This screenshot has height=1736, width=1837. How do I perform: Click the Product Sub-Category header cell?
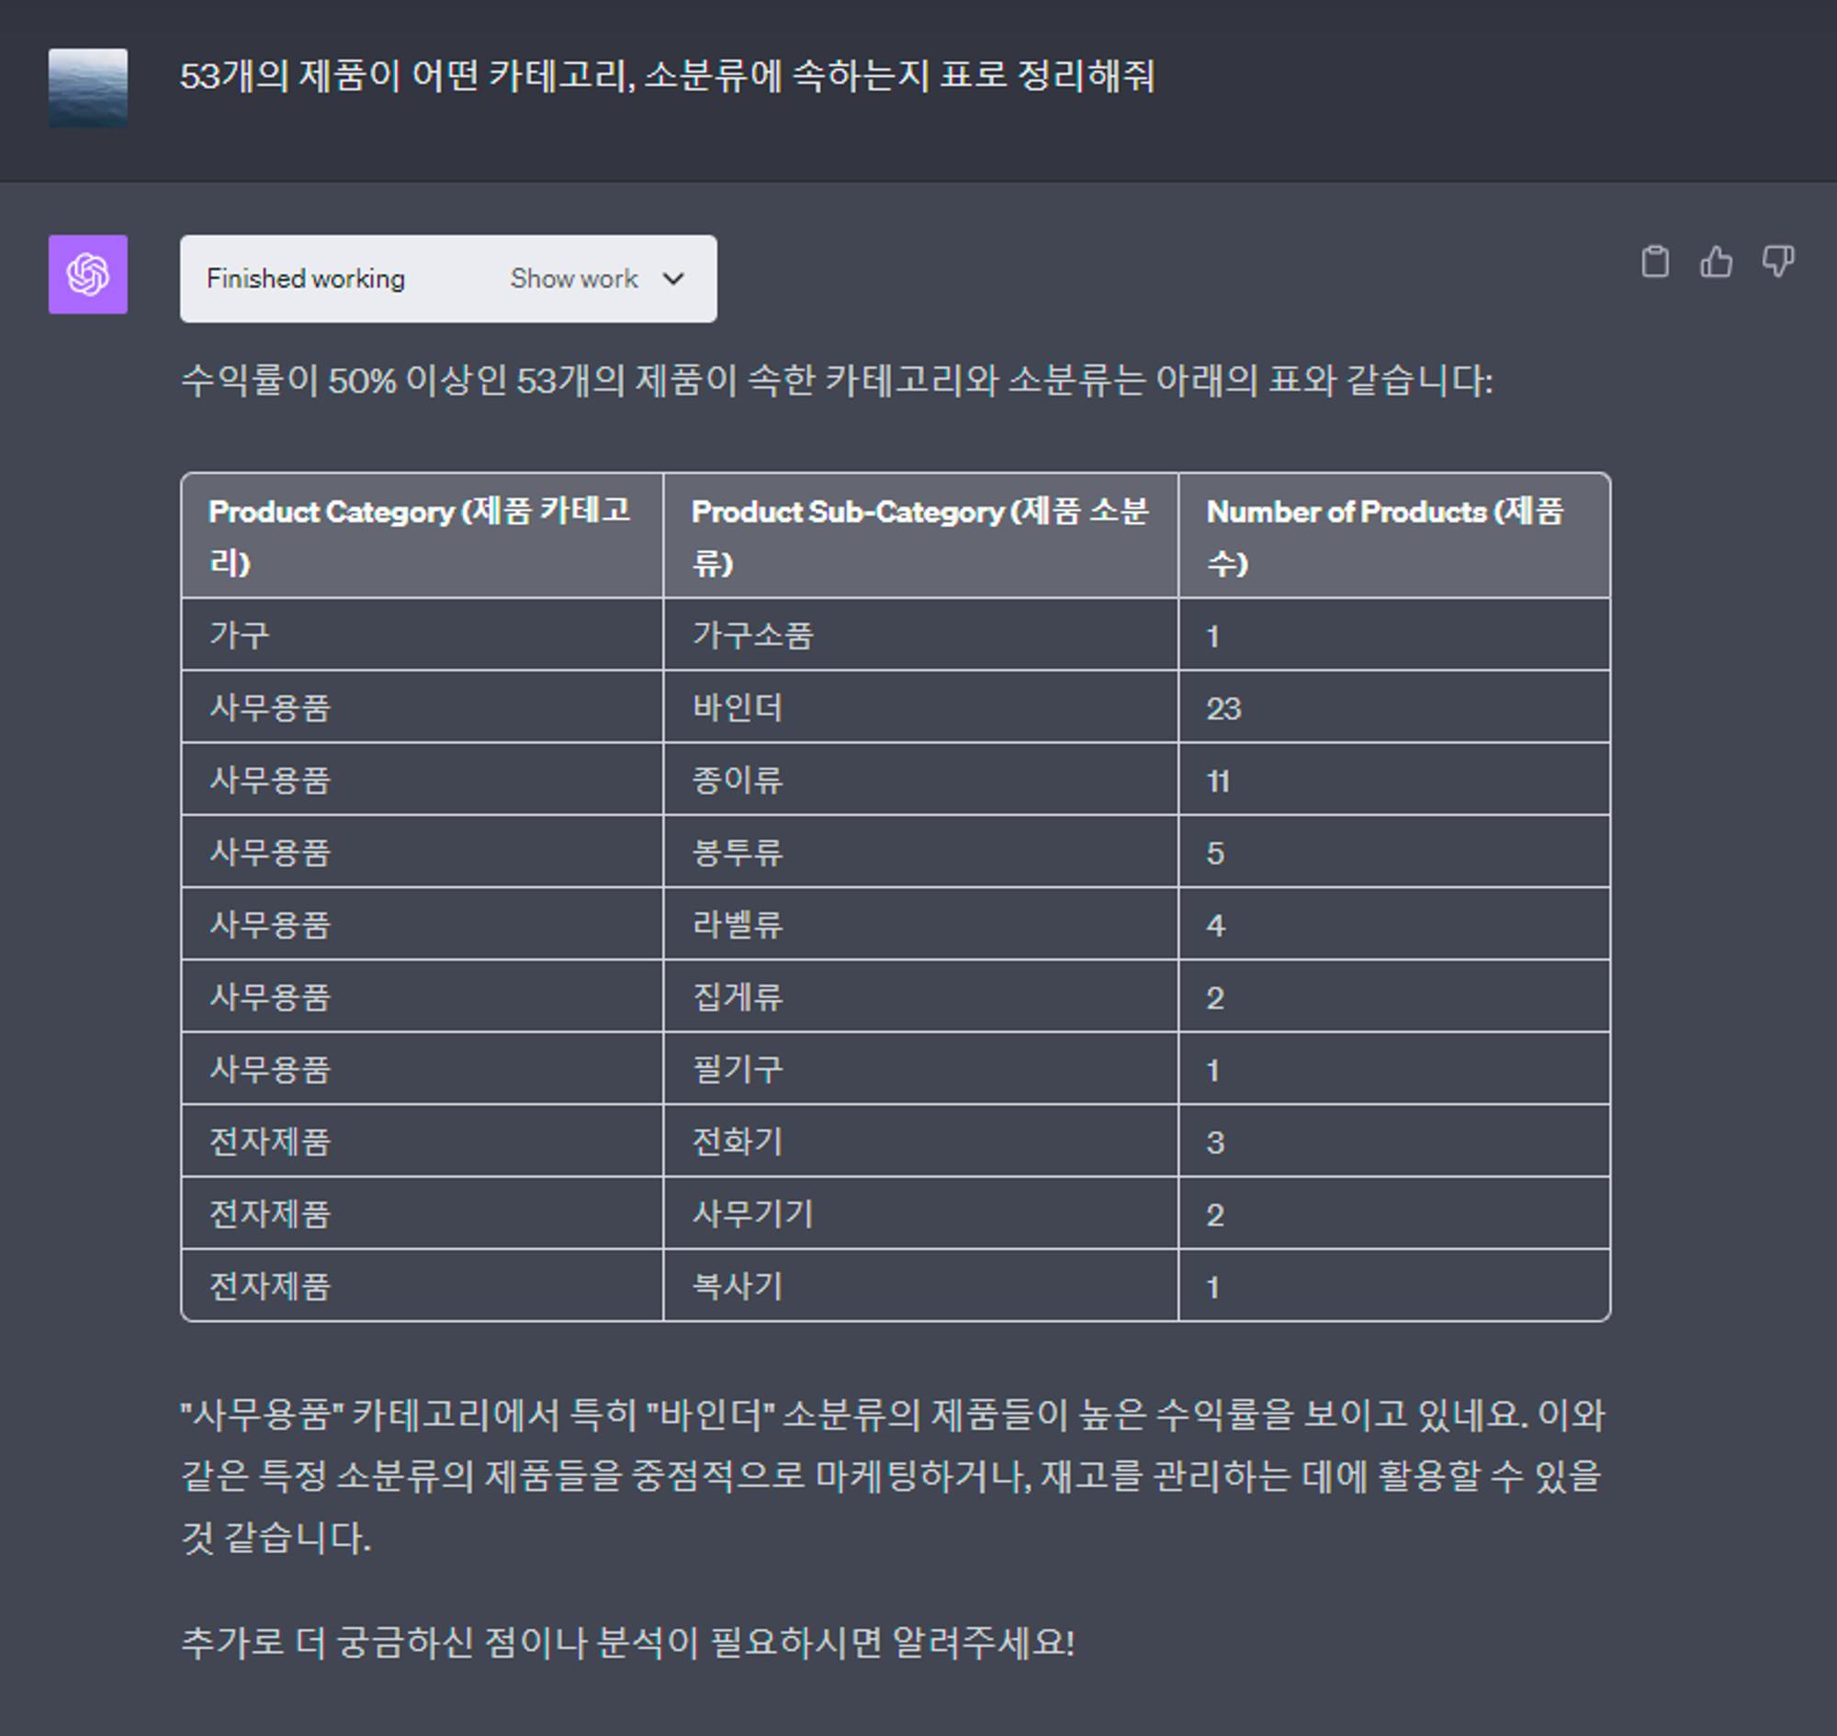tap(920, 535)
